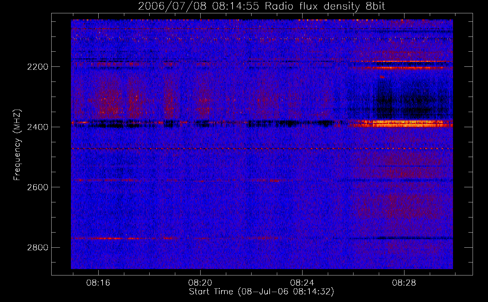Click the 08:24 time tick label
Image resolution: width=488 pixels, height=302 pixels.
pos(302,283)
